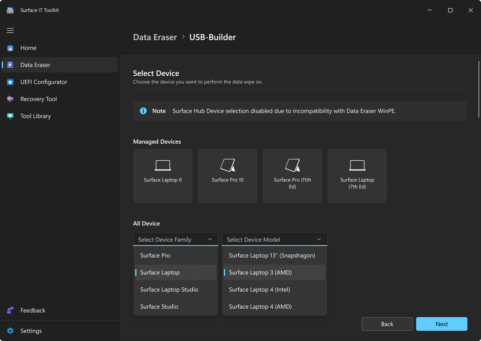Screen dimensions: 481x341
Task: Click the Select Device heading
Action: pyautogui.click(x=156, y=73)
